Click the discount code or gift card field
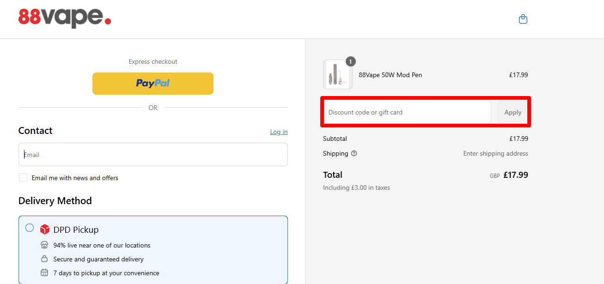The image size is (604, 284). 407,112
